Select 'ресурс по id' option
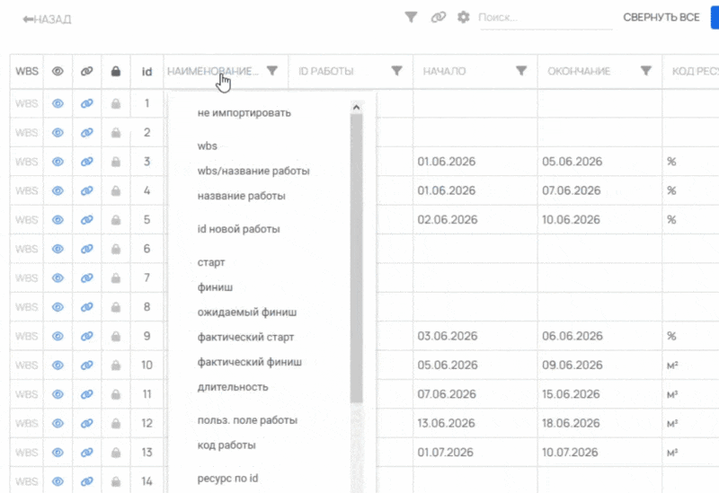Viewport: 719px width, 493px height. click(227, 479)
